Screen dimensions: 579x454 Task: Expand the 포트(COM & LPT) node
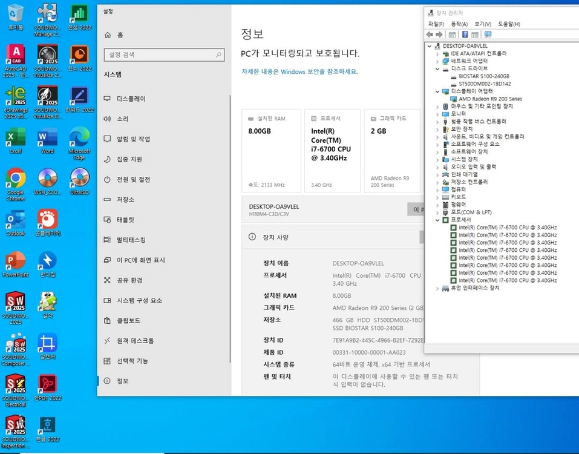coord(437,212)
